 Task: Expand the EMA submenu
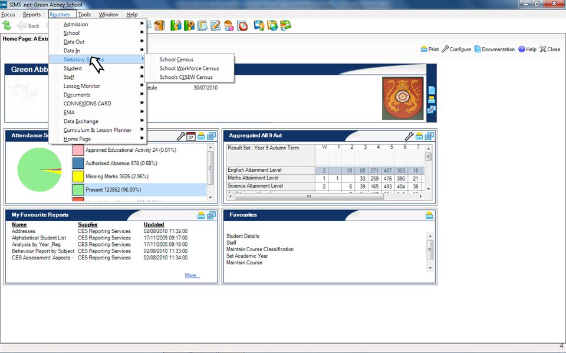pyautogui.click(x=97, y=112)
